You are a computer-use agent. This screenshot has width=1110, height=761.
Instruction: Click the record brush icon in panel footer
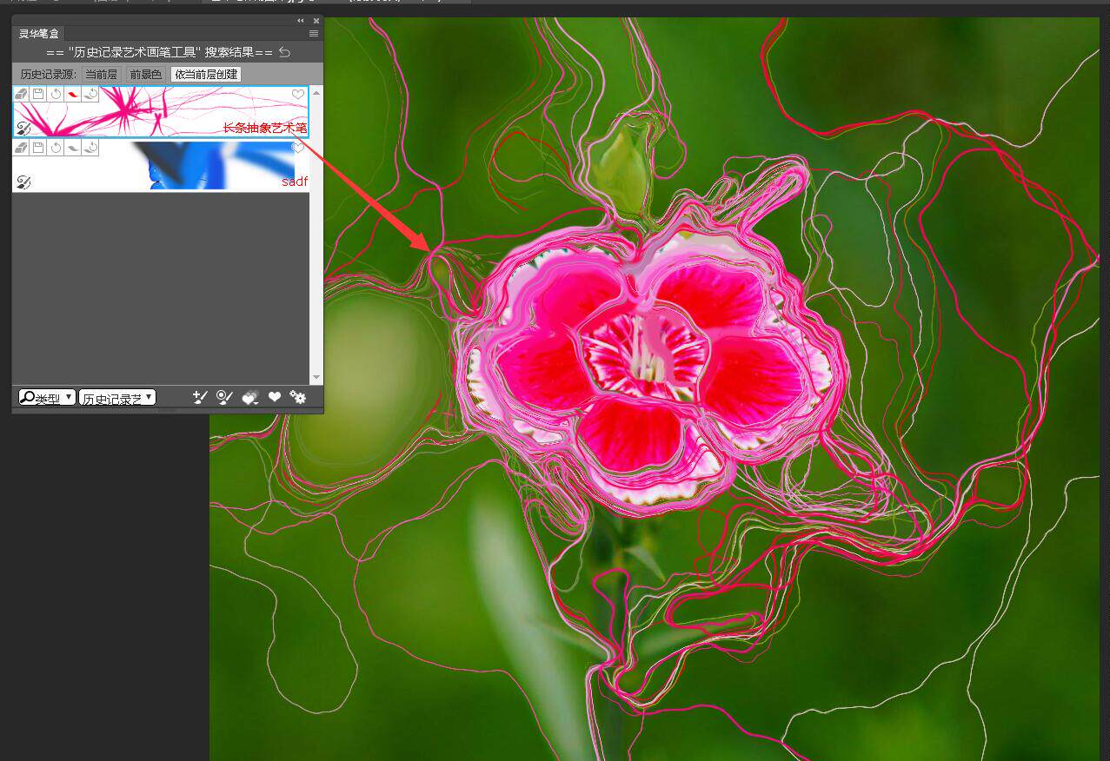point(224,397)
